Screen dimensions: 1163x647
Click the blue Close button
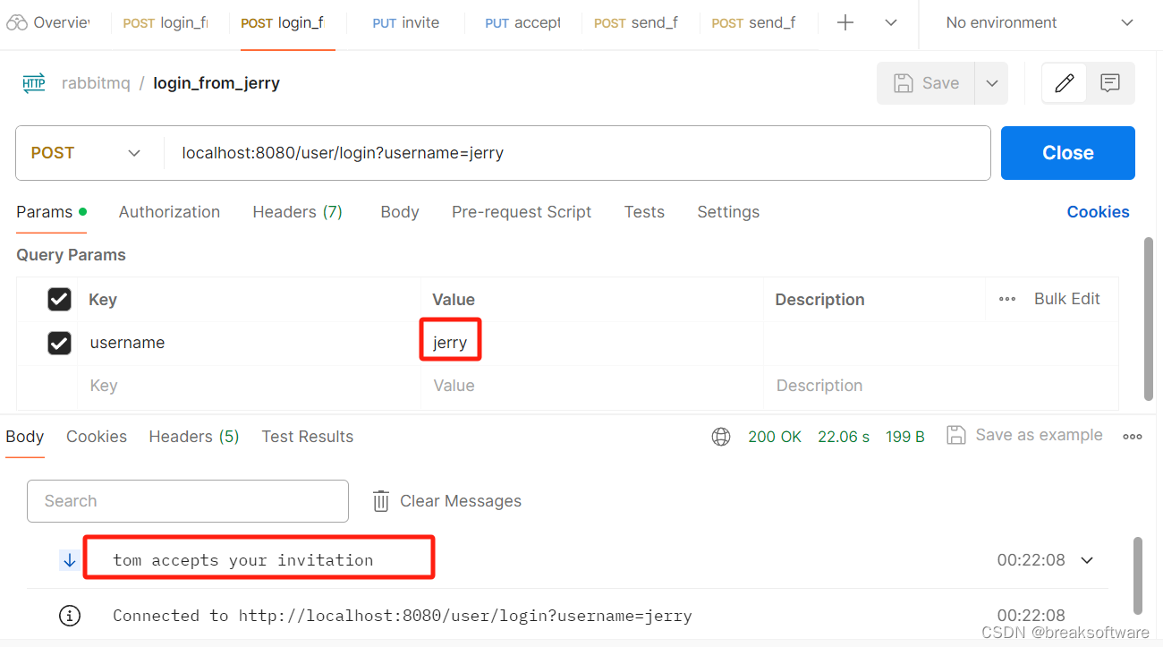click(x=1068, y=153)
